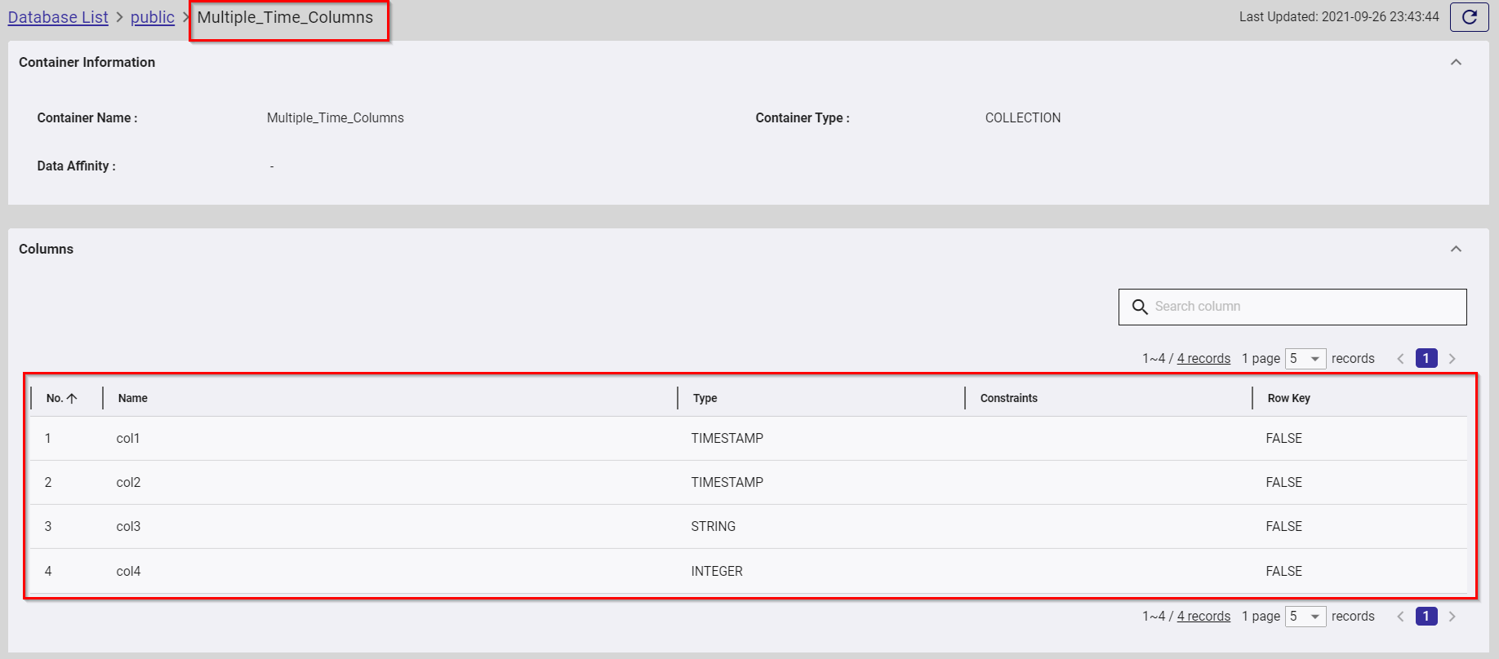Go to previous page using top pagination arrow

(x=1400, y=359)
